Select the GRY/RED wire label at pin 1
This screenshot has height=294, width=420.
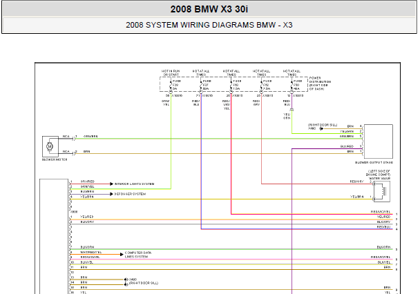click(88, 182)
